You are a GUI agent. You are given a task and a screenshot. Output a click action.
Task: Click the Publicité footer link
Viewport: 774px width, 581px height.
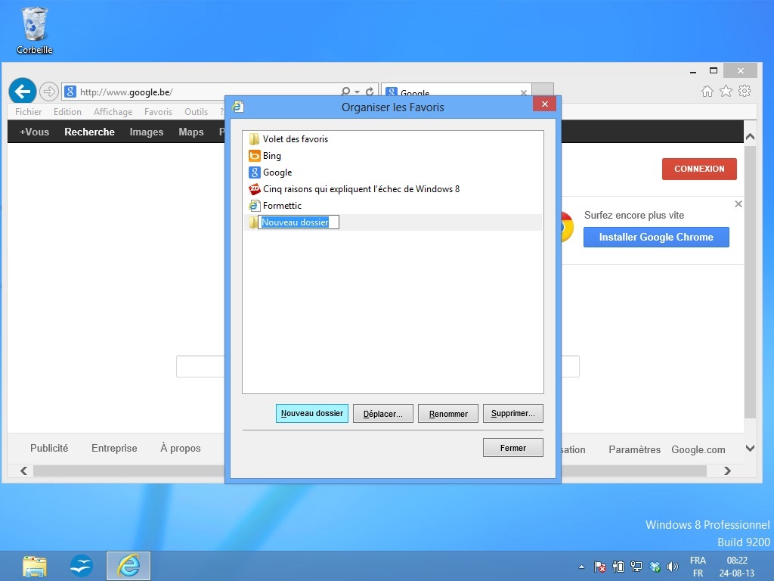[x=49, y=448]
